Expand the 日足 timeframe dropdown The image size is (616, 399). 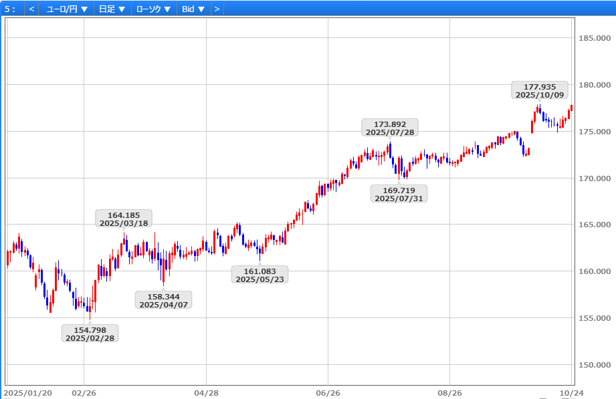(112, 9)
